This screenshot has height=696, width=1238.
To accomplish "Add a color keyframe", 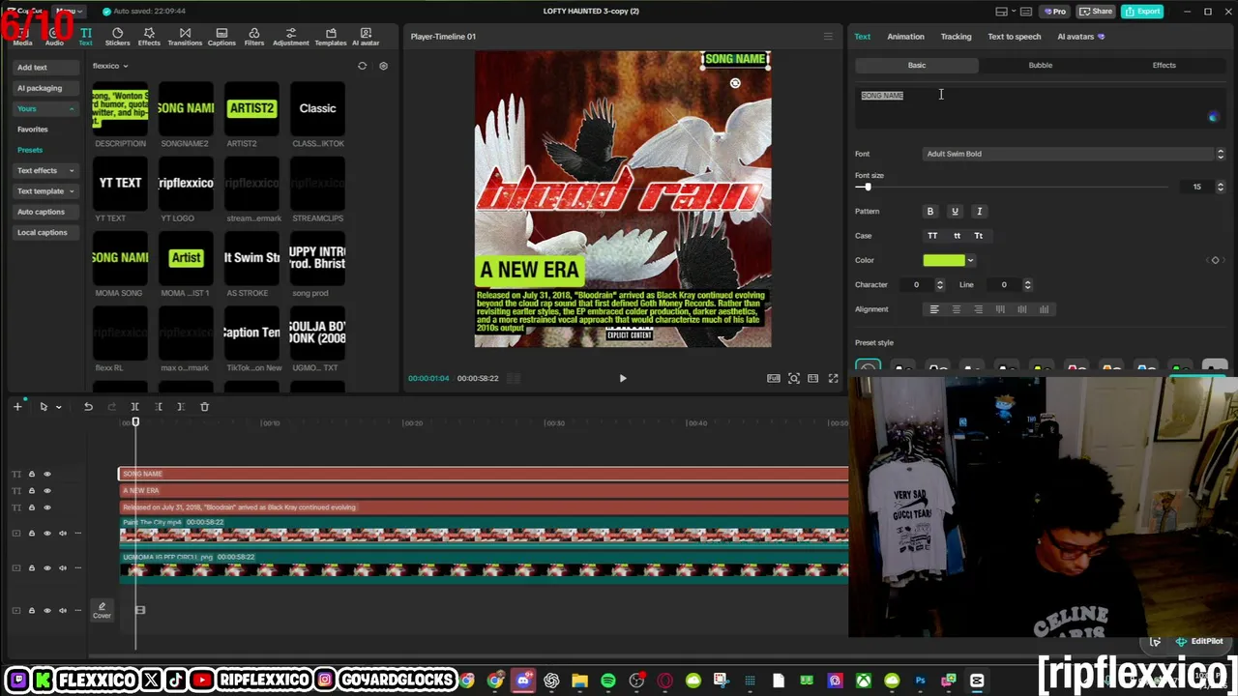I will 1216,260.
